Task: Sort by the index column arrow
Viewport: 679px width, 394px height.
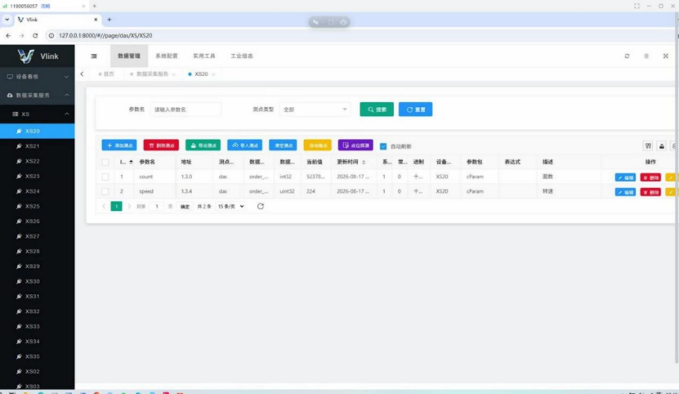Action: (131, 162)
